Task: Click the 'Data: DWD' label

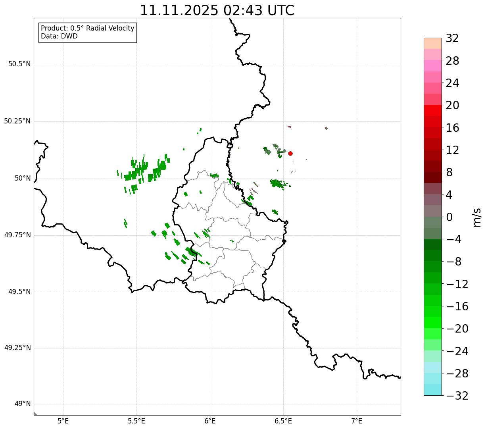Action: pos(59,36)
